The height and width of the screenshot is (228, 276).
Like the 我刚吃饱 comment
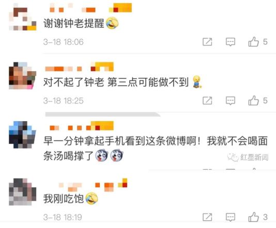coord(253,217)
